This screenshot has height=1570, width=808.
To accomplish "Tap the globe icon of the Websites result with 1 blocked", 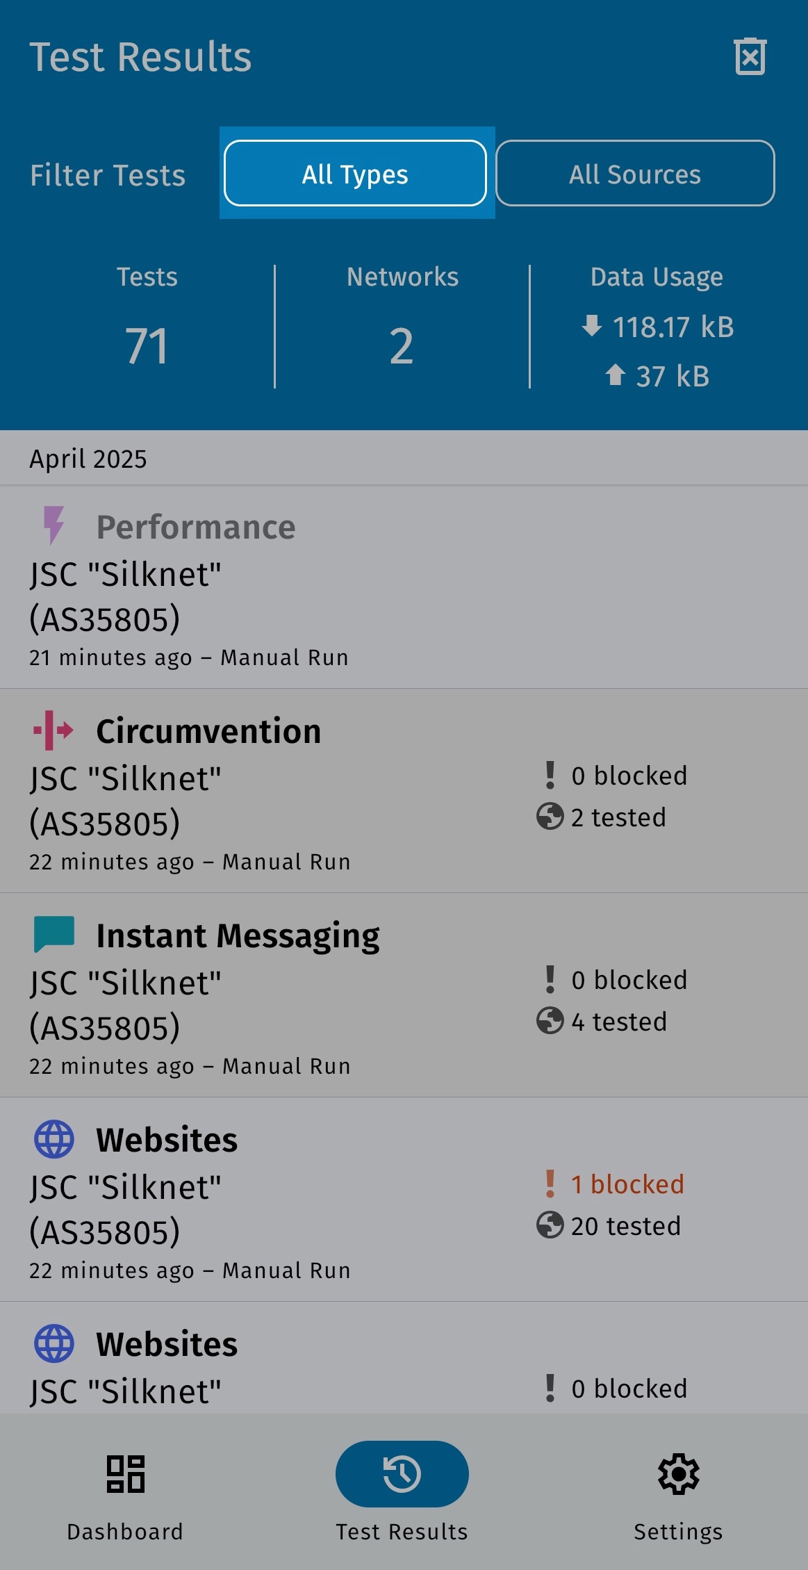I will tap(53, 1139).
